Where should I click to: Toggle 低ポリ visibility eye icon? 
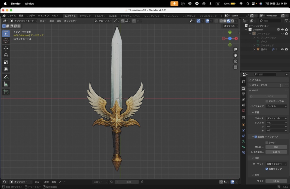coord(282,49)
